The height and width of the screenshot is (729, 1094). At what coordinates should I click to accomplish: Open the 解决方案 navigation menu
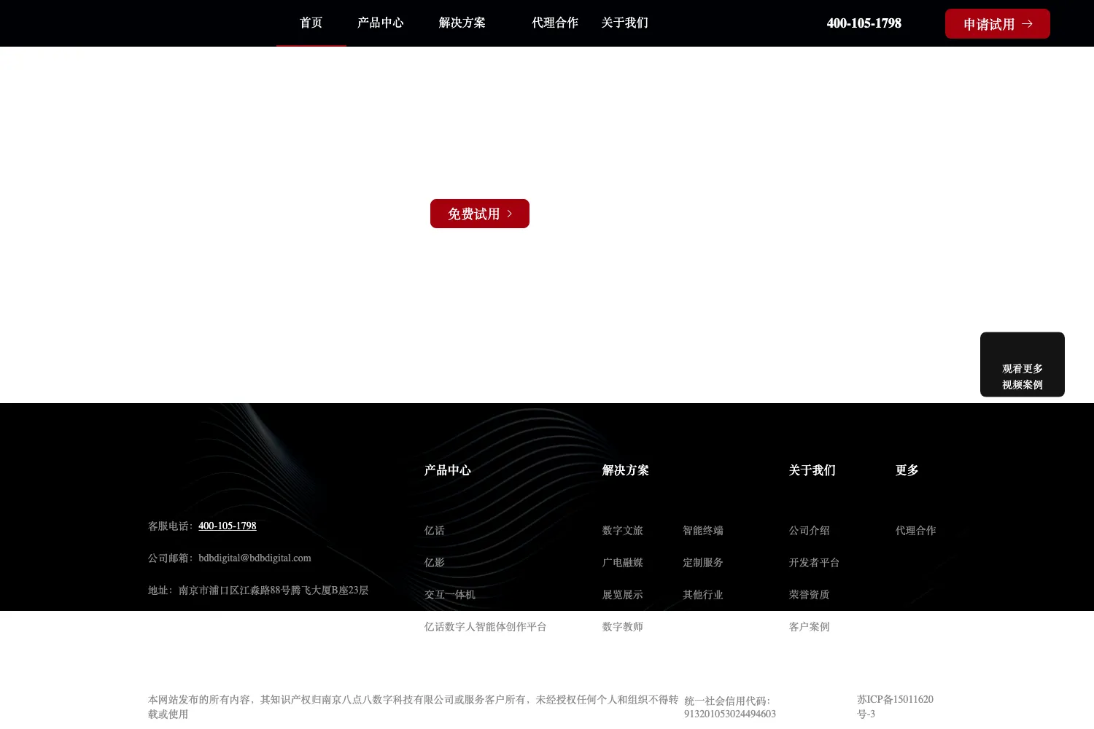click(x=462, y=23)
